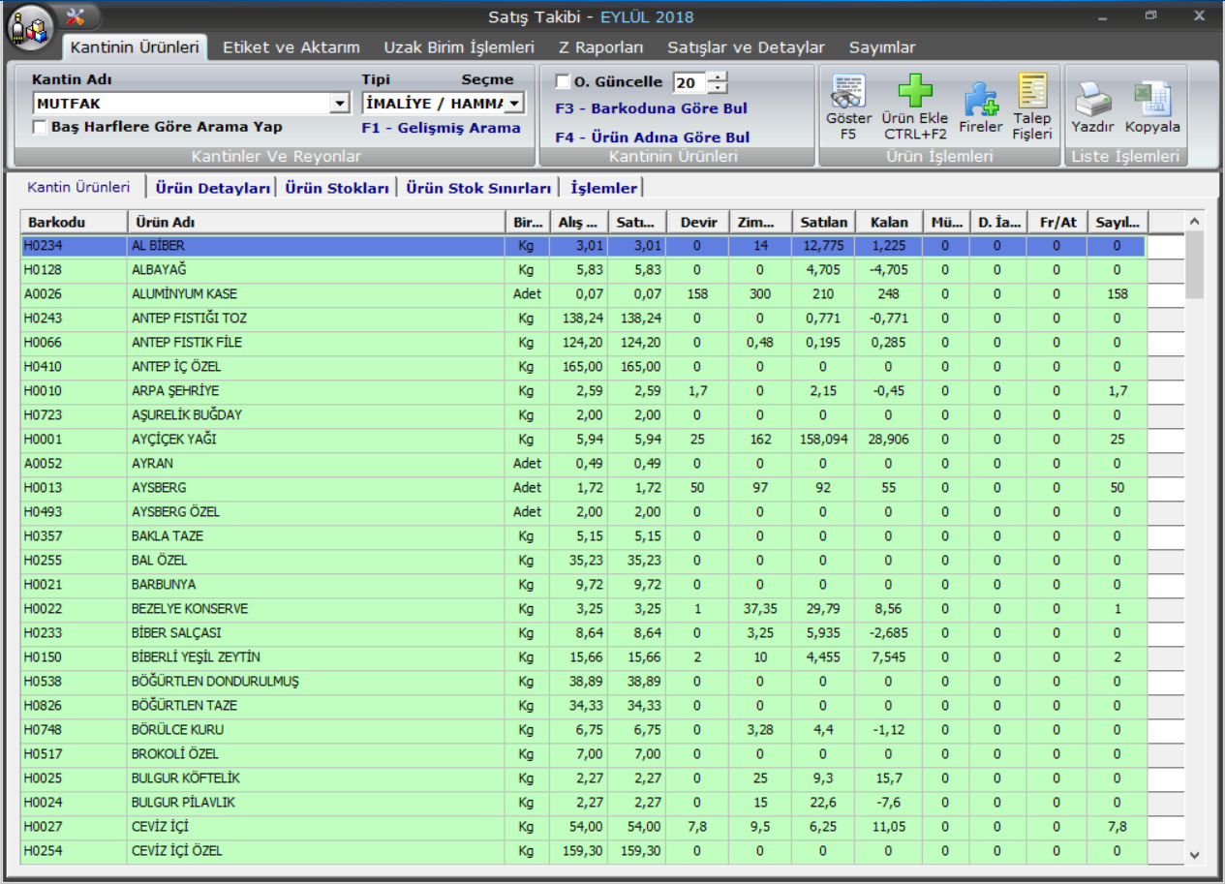The image size is (1225, 884).
Task: Open the application logo menu button
Action: (x=31, y=27)
